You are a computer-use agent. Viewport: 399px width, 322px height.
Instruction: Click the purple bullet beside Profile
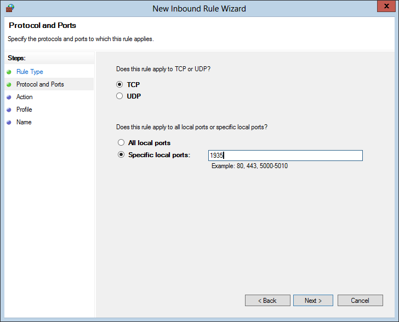coord(9,110)
